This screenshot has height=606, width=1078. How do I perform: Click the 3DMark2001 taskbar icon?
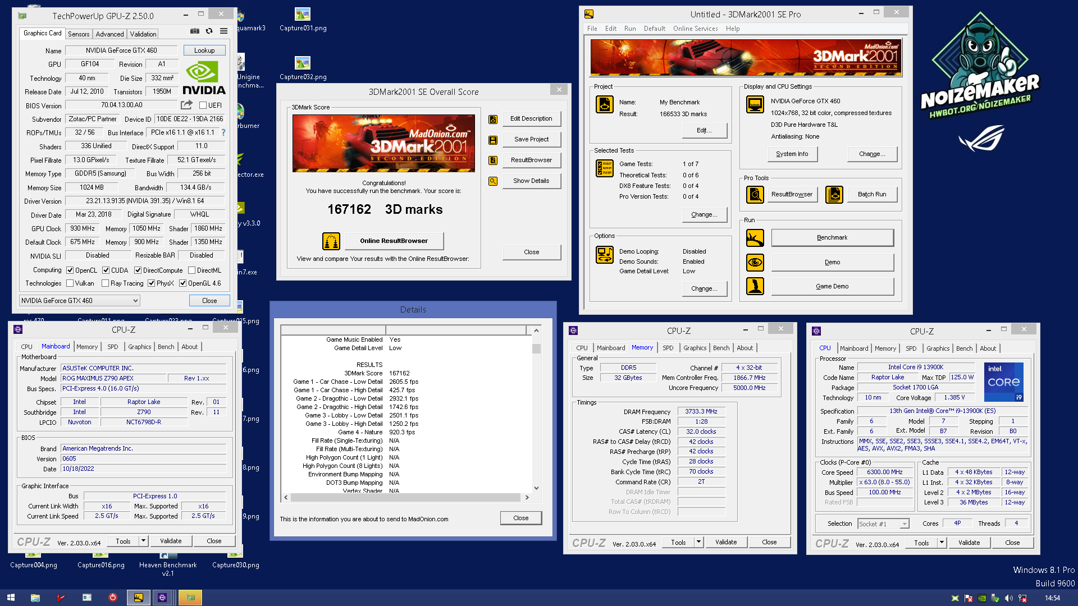point(138,598)
